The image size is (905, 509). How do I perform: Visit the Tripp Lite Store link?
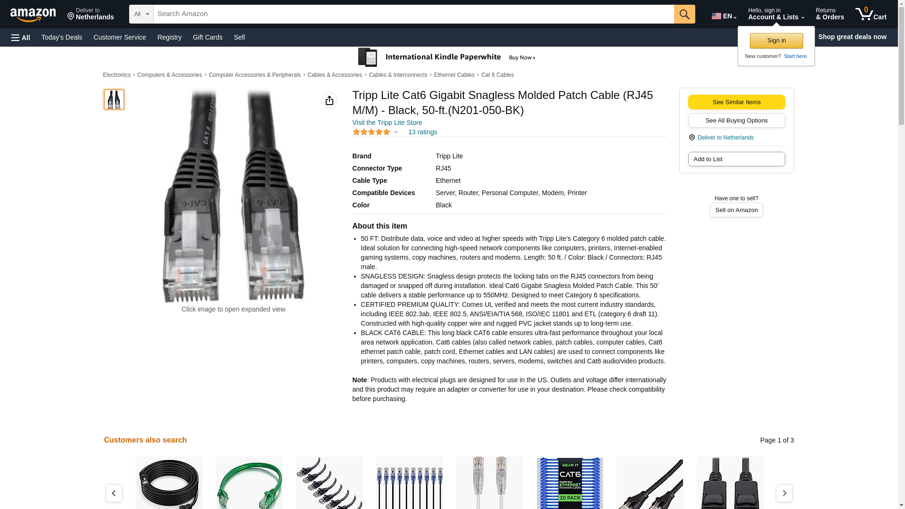coord(387,123)
